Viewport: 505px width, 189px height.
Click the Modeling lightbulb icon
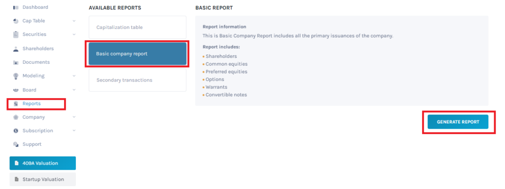tap(15, 76)
